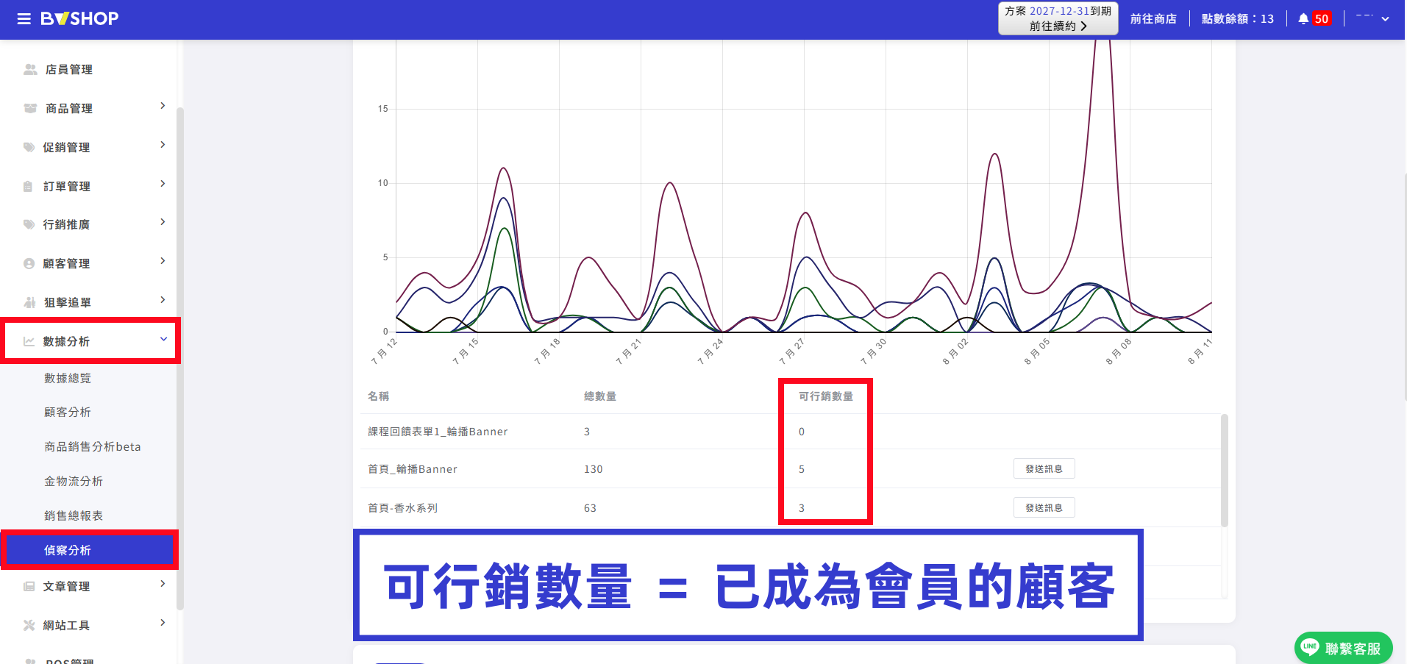Open 數據總覽 submenu item
Screen dimensions: 1407x664
tap(68, 378)
